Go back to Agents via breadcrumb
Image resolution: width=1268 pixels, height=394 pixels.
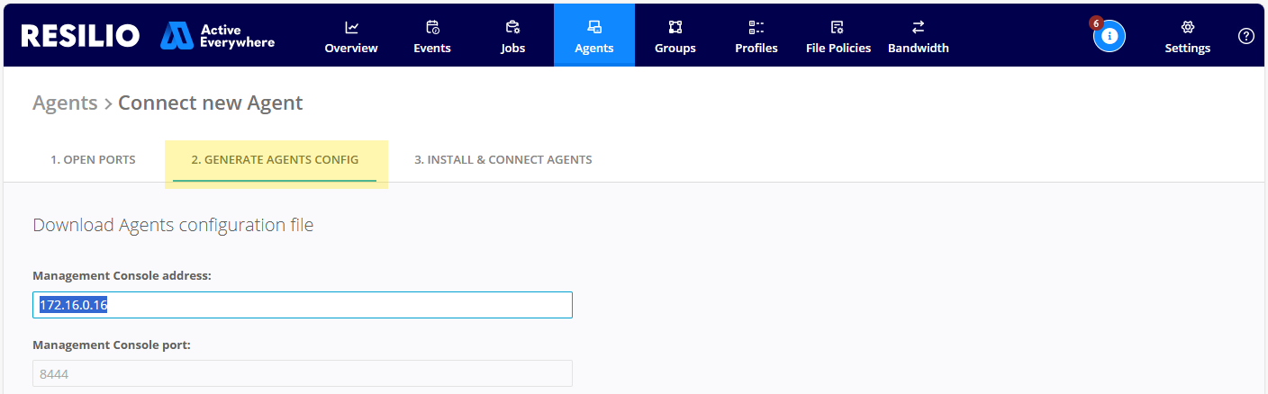pyautogui.click(x=65, y=103)
